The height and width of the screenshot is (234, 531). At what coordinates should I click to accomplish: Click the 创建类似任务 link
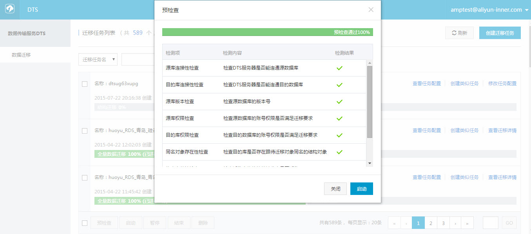[x=464, y=83]
